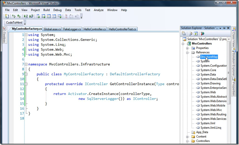Viewport: 239px width, 145px height.
Task: Open Solution Explorer window position dropdown
Action: click(220, 28)
